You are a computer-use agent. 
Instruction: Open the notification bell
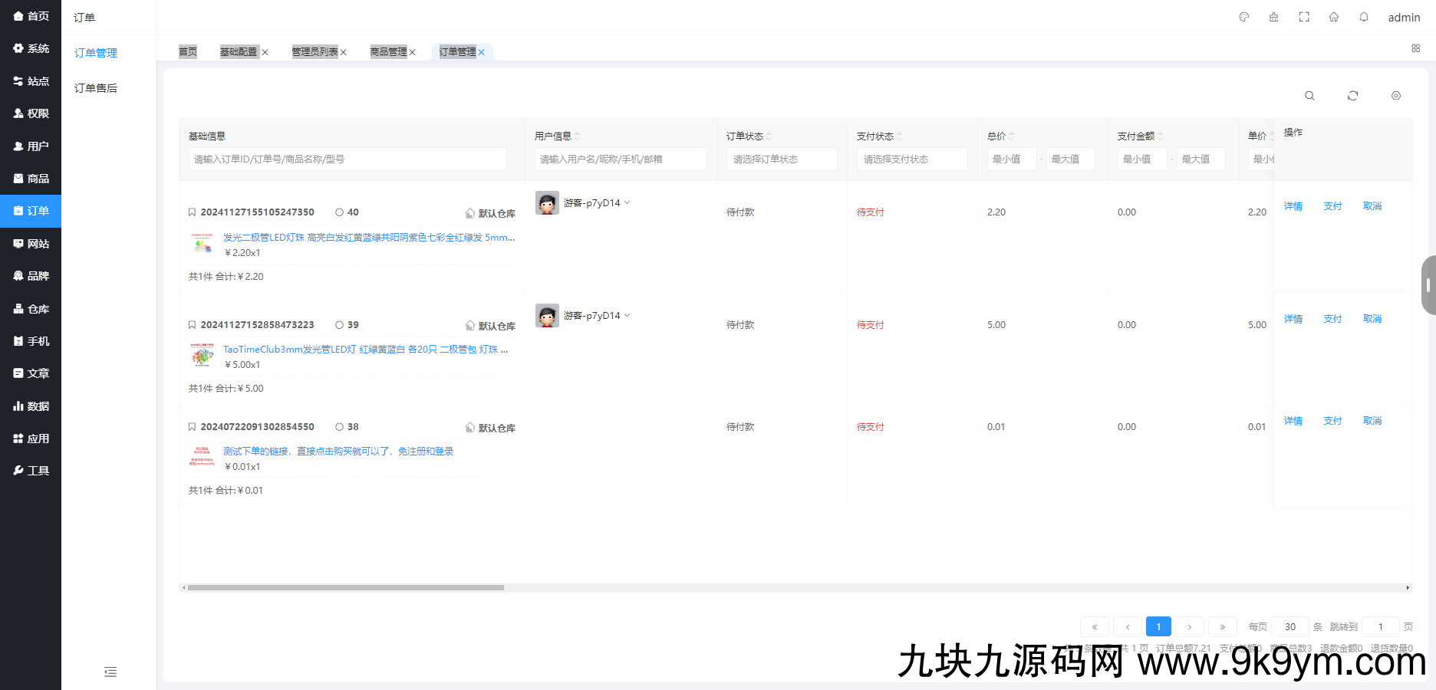[x=1364, y=16]
